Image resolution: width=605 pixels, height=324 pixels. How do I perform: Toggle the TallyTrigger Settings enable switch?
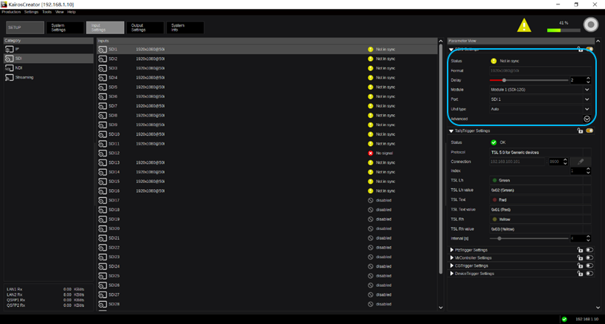pos(589,130)
